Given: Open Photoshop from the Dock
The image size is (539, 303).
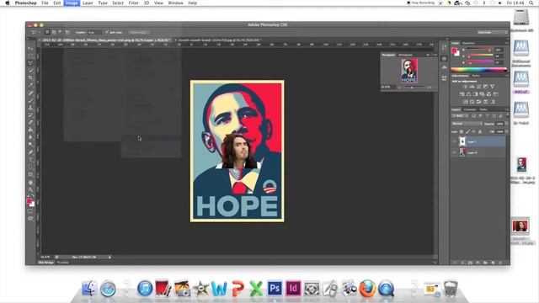Looking at the screenshot, I should pyautogui.click(x=275, y=288).
